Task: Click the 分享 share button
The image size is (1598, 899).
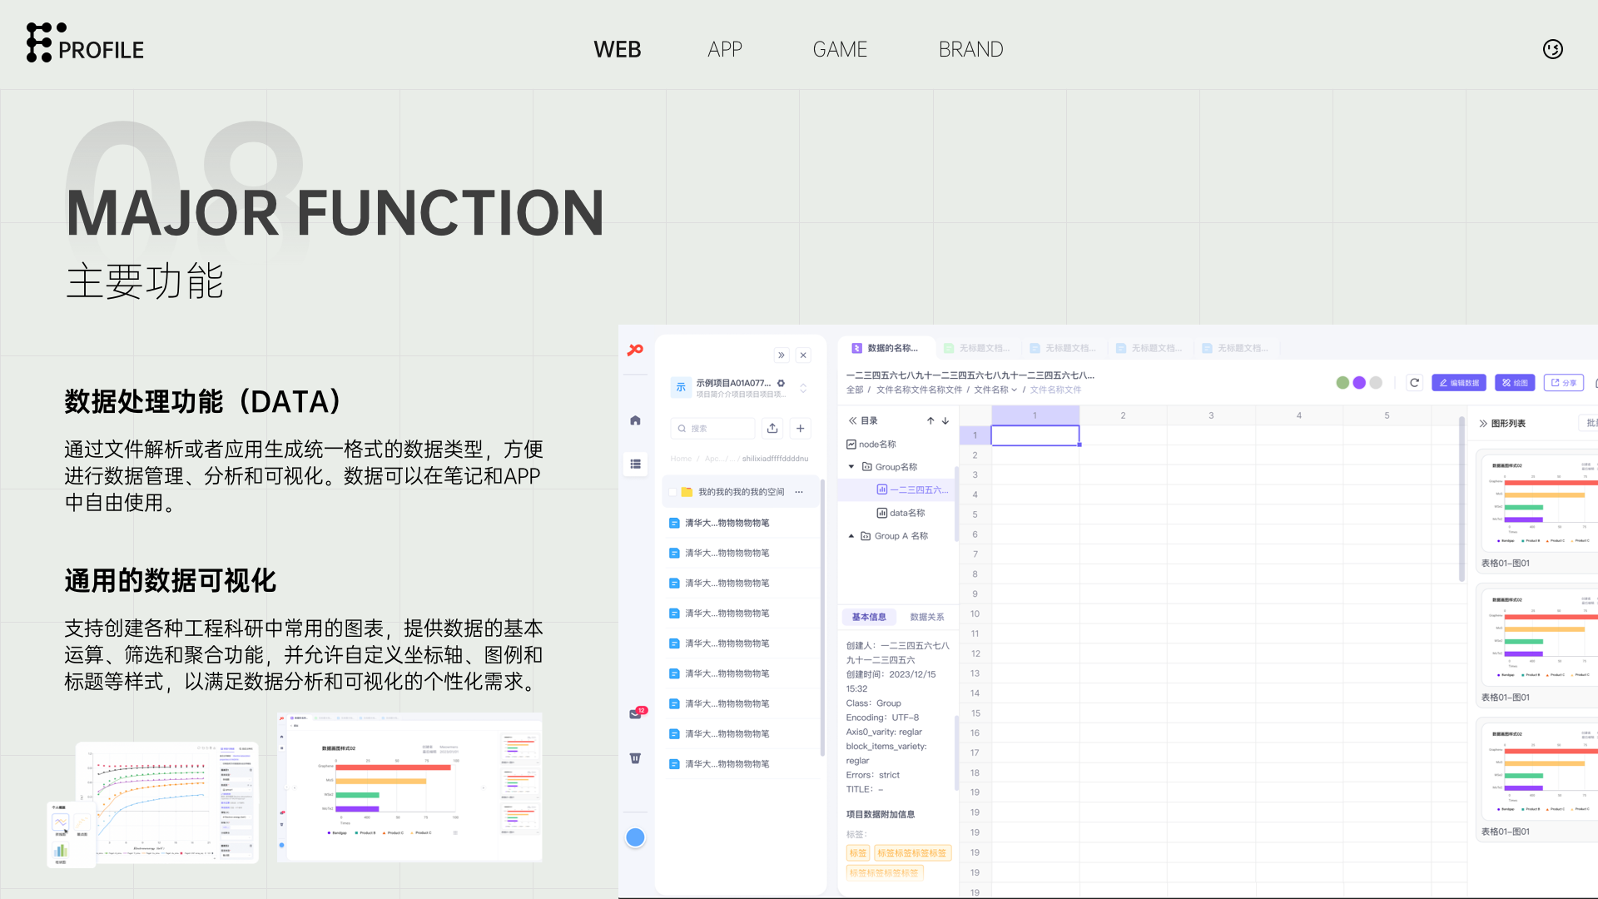Action: coord(1563,383)
